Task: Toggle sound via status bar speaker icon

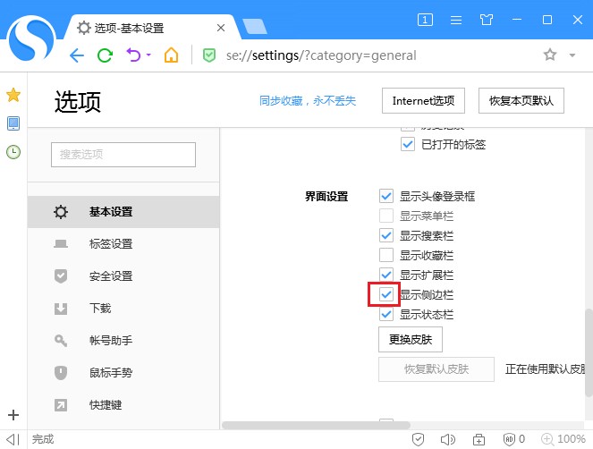Action: tap(448, 439)
